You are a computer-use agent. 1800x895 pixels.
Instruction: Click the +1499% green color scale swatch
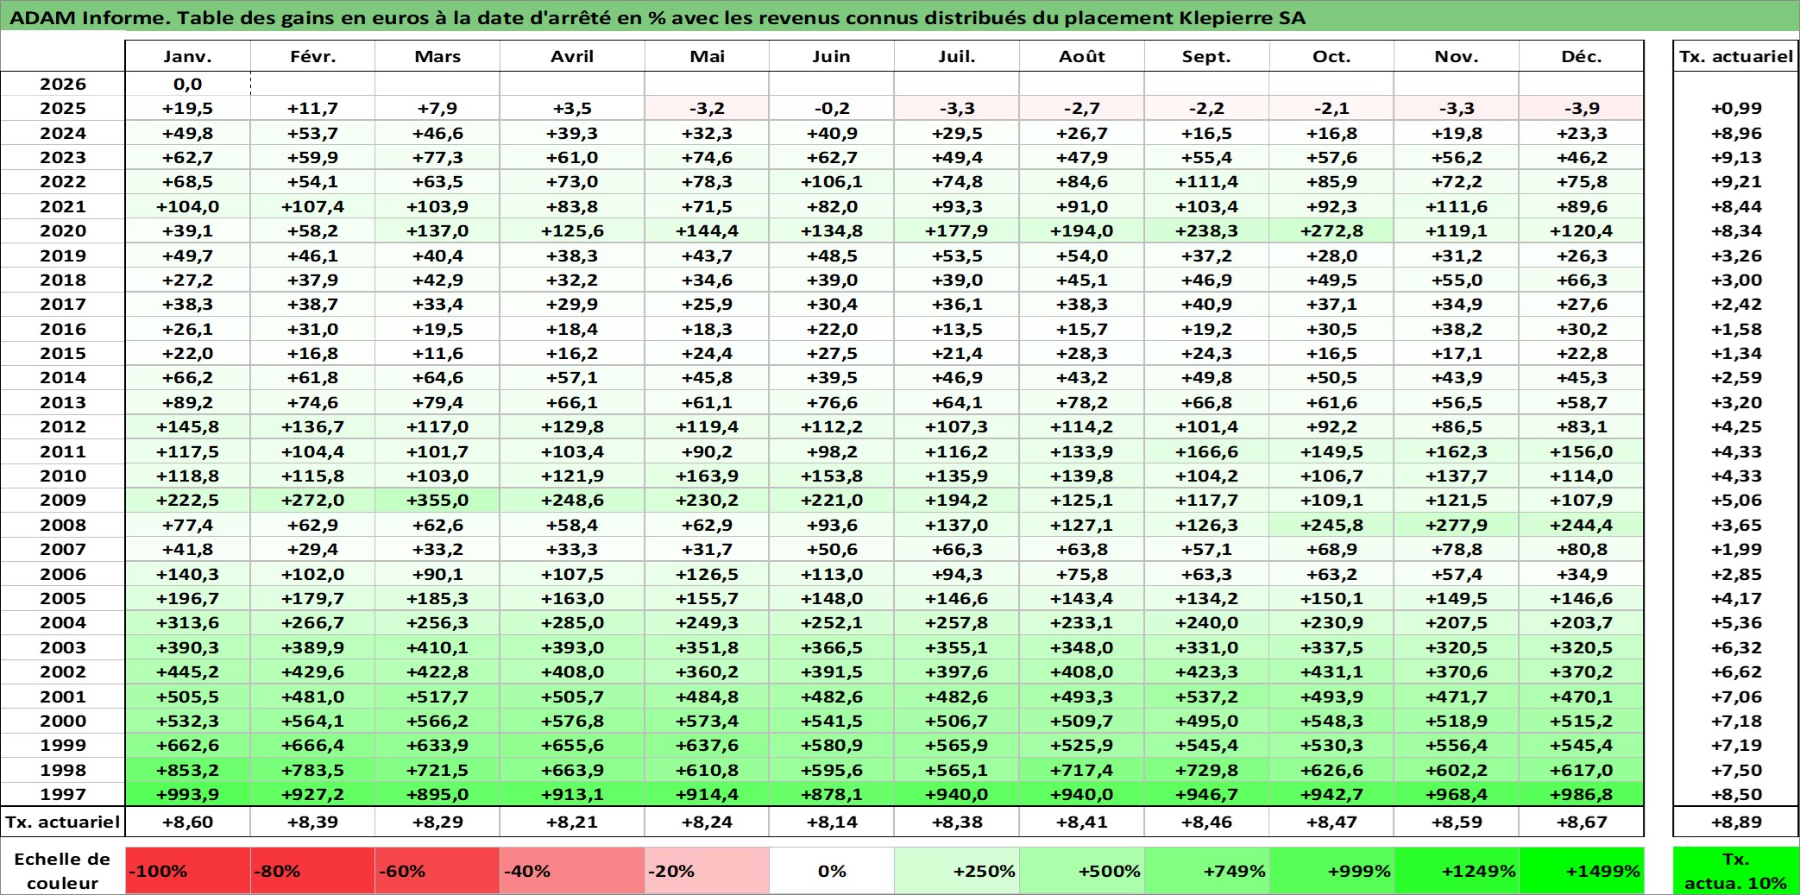(x=1582, y=870)
